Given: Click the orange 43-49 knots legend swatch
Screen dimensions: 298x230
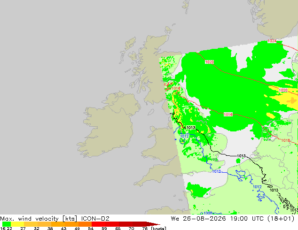Looking at the screenshot, I should point(71,224).
